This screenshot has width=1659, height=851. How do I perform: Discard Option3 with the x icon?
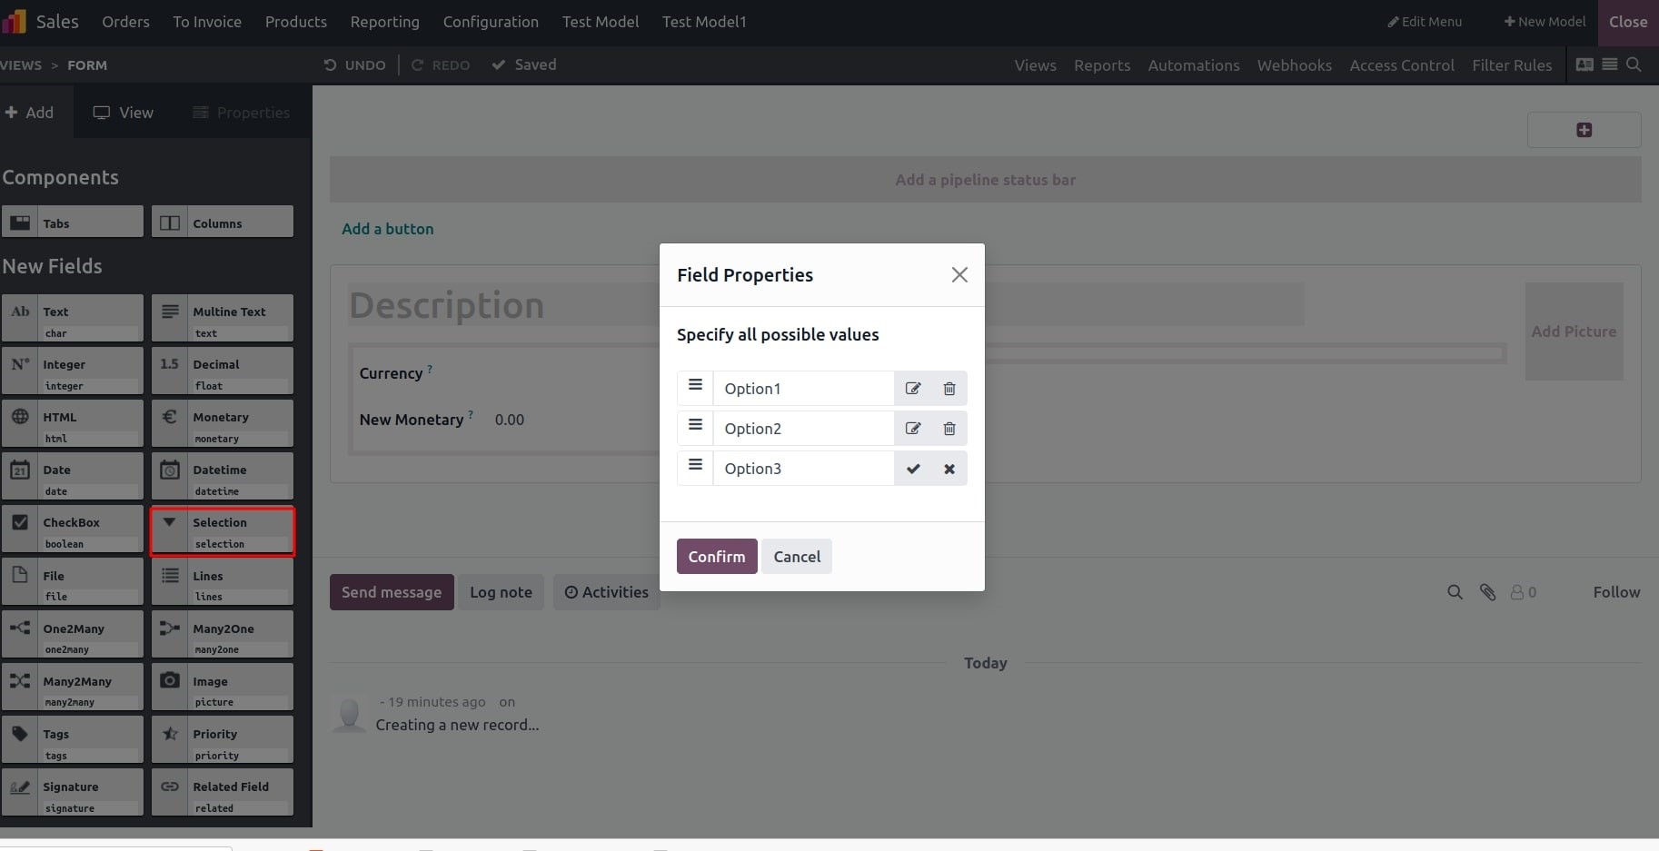[x=949, y=469]
